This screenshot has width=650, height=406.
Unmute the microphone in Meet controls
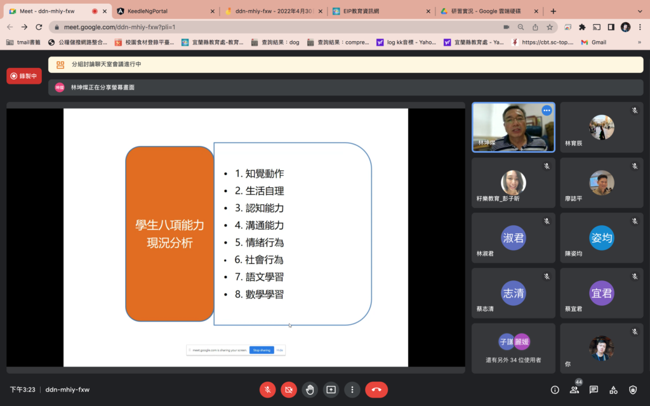click(x=267, y=390)
